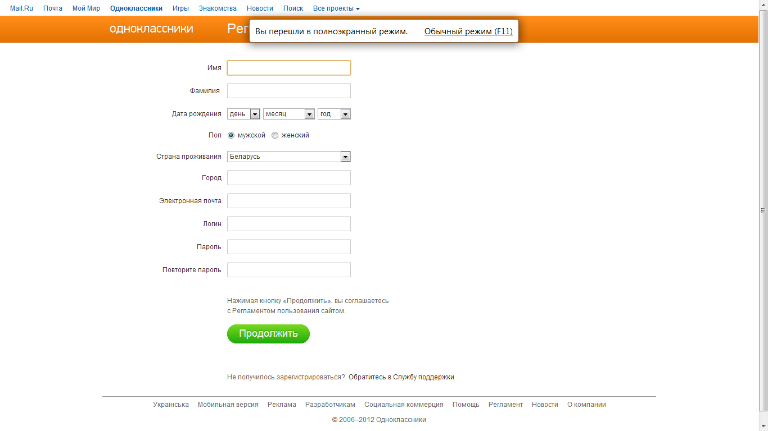The image size is (768, 431).
Task: Click the Дата рождения label text
Action: click(197, 114)
